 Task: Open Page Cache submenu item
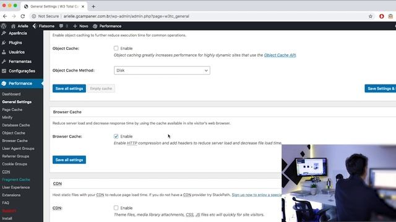[x=12, y=110]
